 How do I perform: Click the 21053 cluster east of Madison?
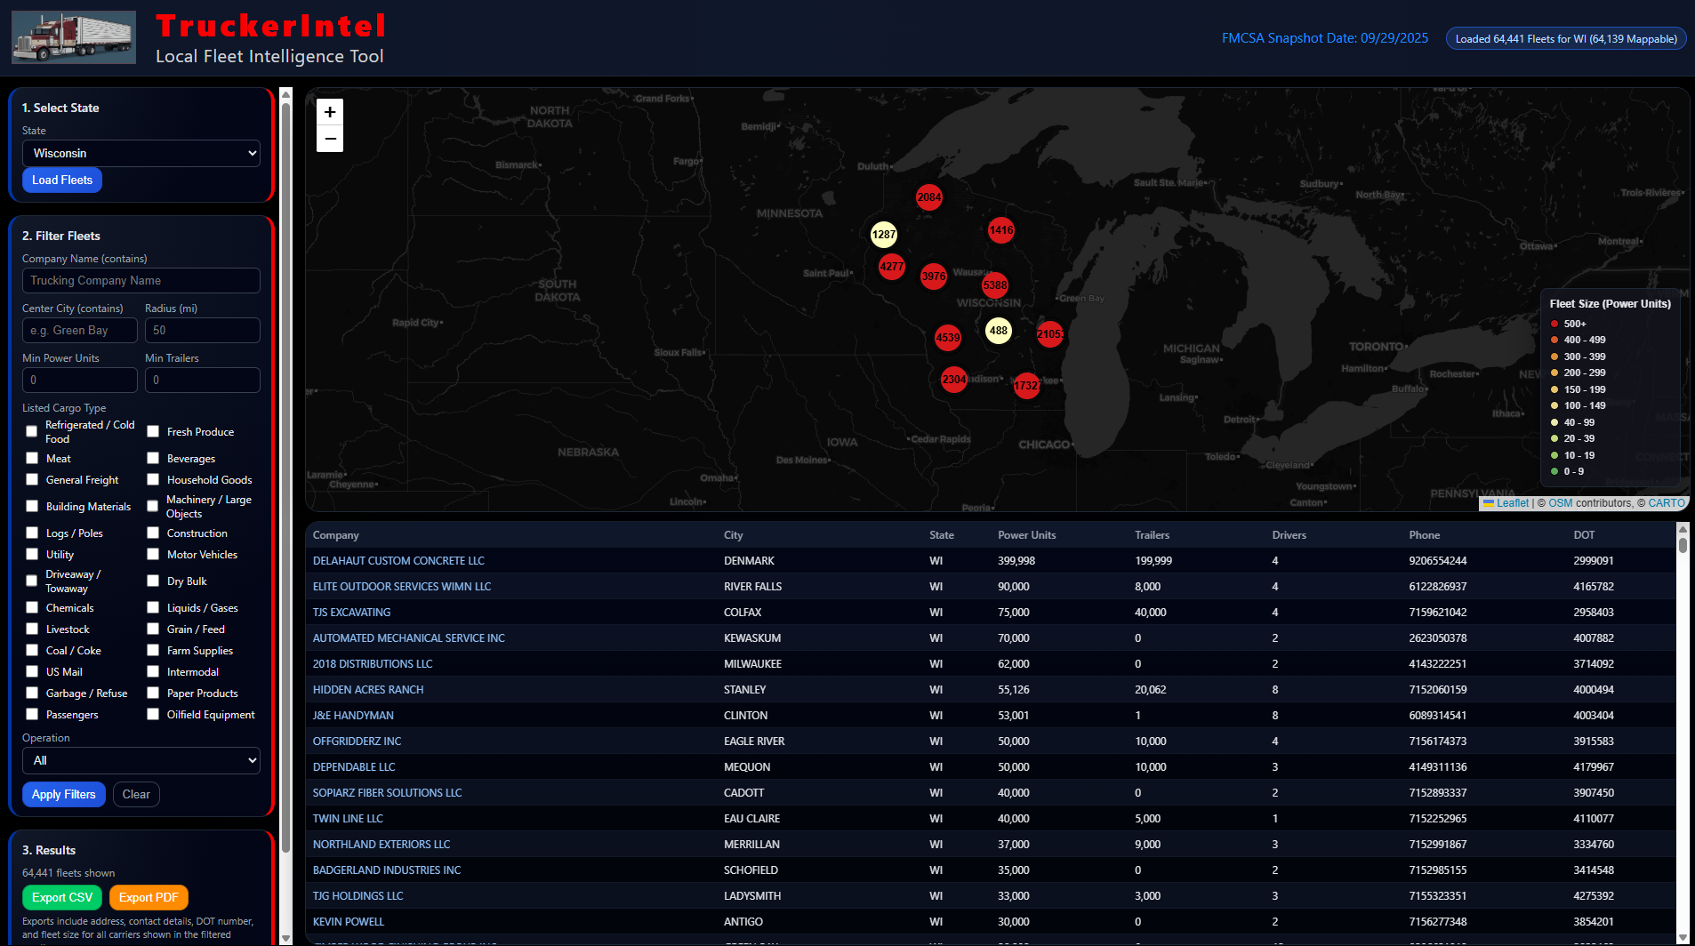point(1049,334)
